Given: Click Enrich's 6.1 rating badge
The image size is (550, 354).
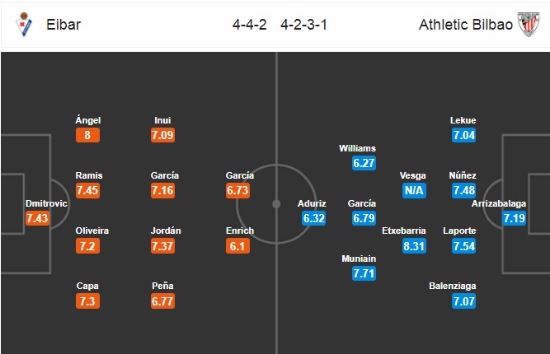Looking at the screenshot, I should pyautogui.click(x=240, y=246).
